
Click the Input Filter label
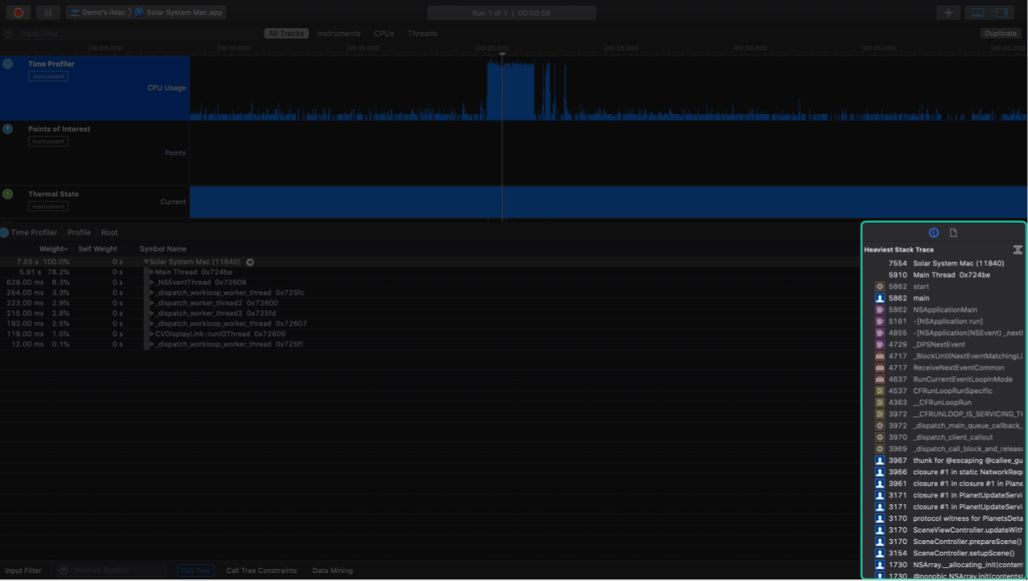pos(23,571)
